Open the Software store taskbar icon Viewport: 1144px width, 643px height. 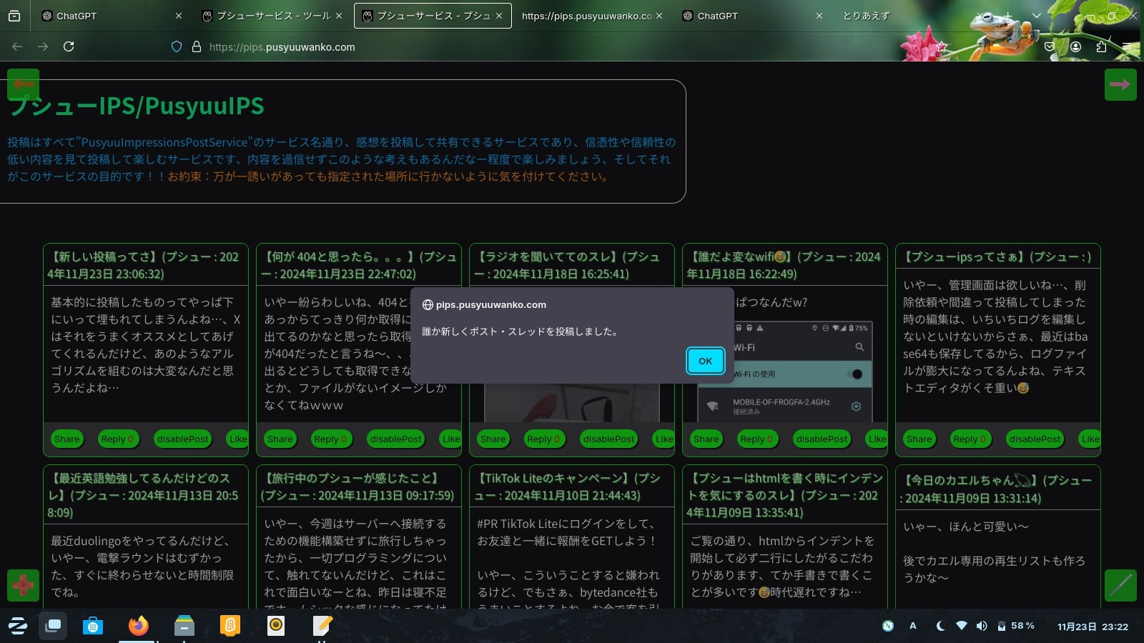(x=92, y=627)
